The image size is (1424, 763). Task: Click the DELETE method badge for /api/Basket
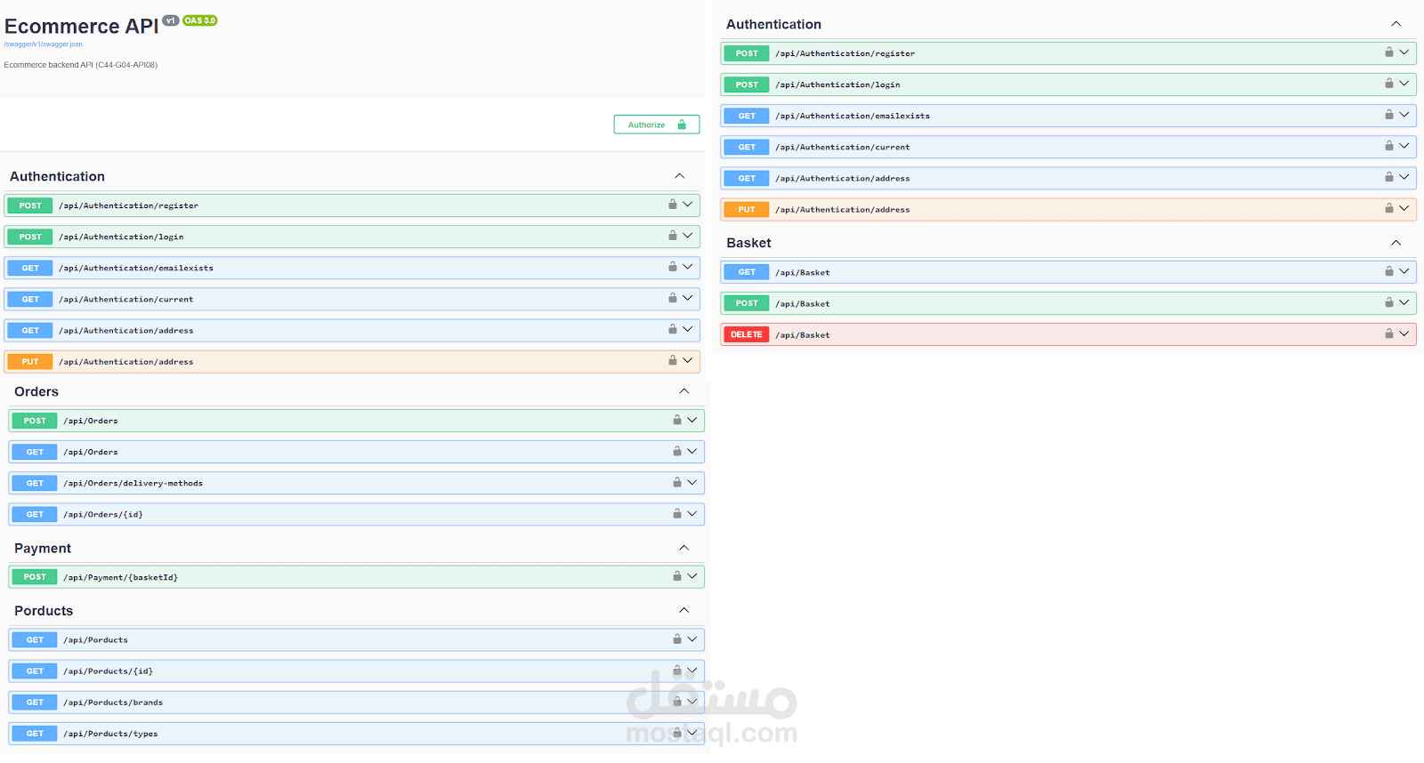(x=747, y=334)
